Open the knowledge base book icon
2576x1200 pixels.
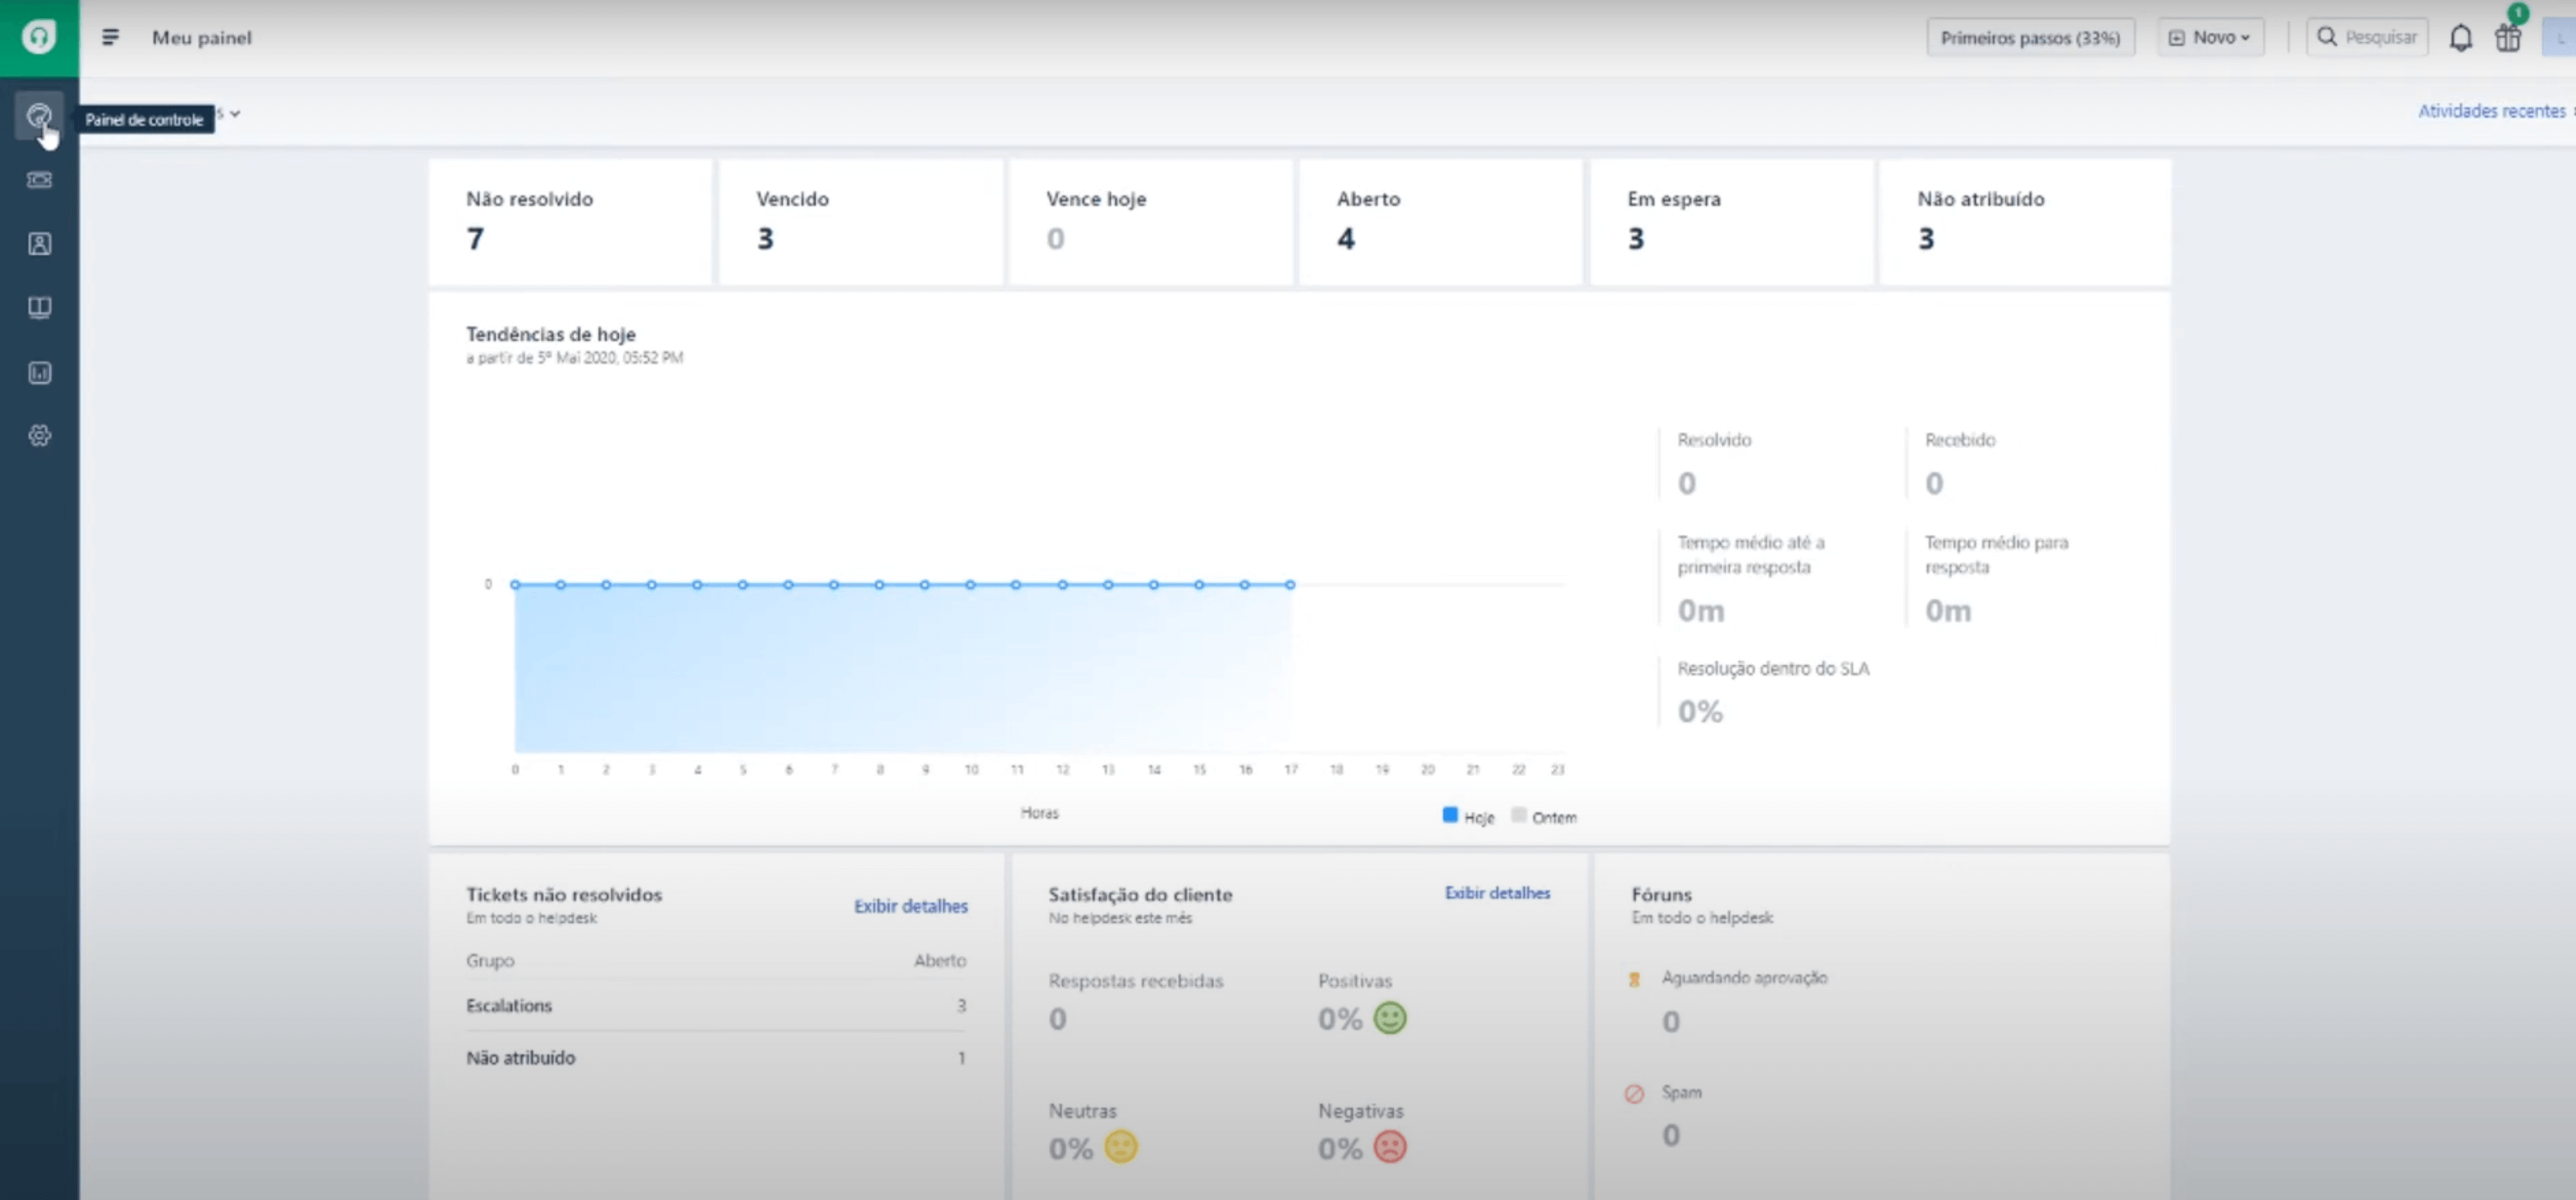tap(39, 307)
